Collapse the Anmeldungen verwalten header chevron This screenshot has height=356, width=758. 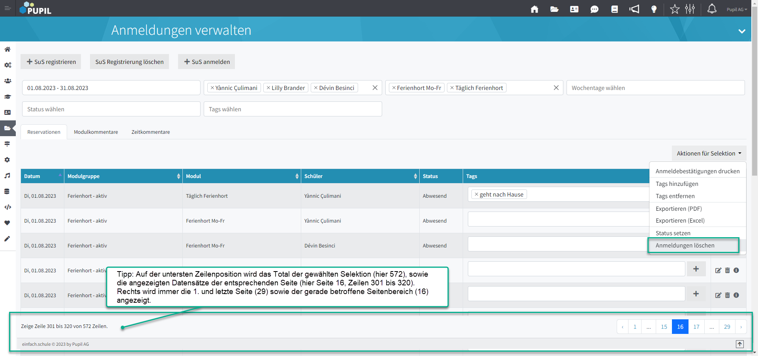coord(742,31)
